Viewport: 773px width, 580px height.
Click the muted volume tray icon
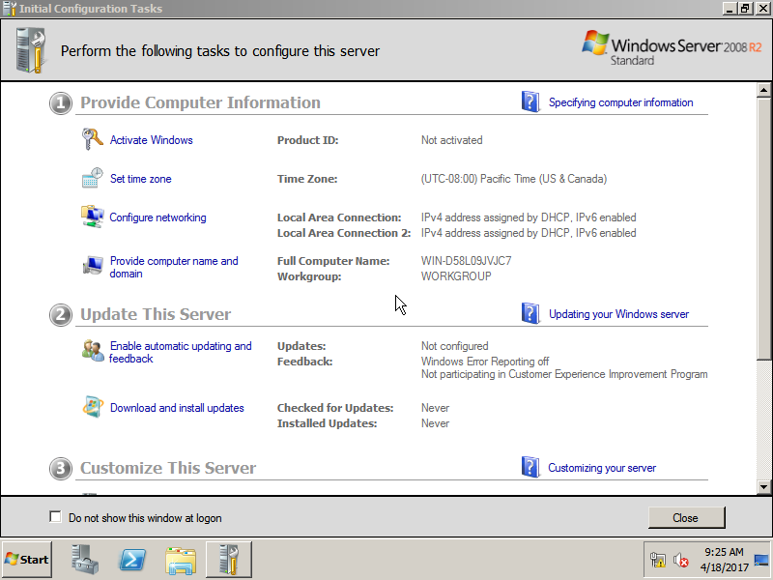pos(681,561)
